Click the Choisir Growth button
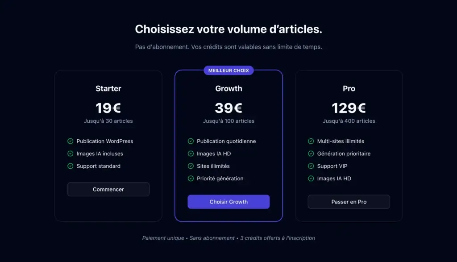 coord(228,202)
